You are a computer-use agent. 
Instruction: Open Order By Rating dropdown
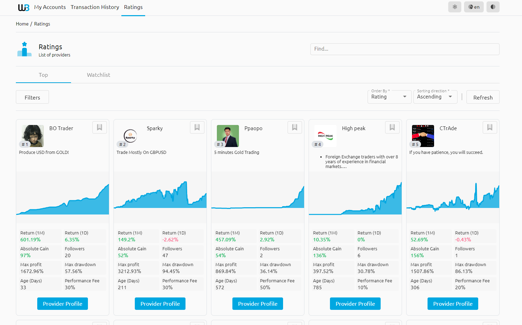[x=390, y=97]
